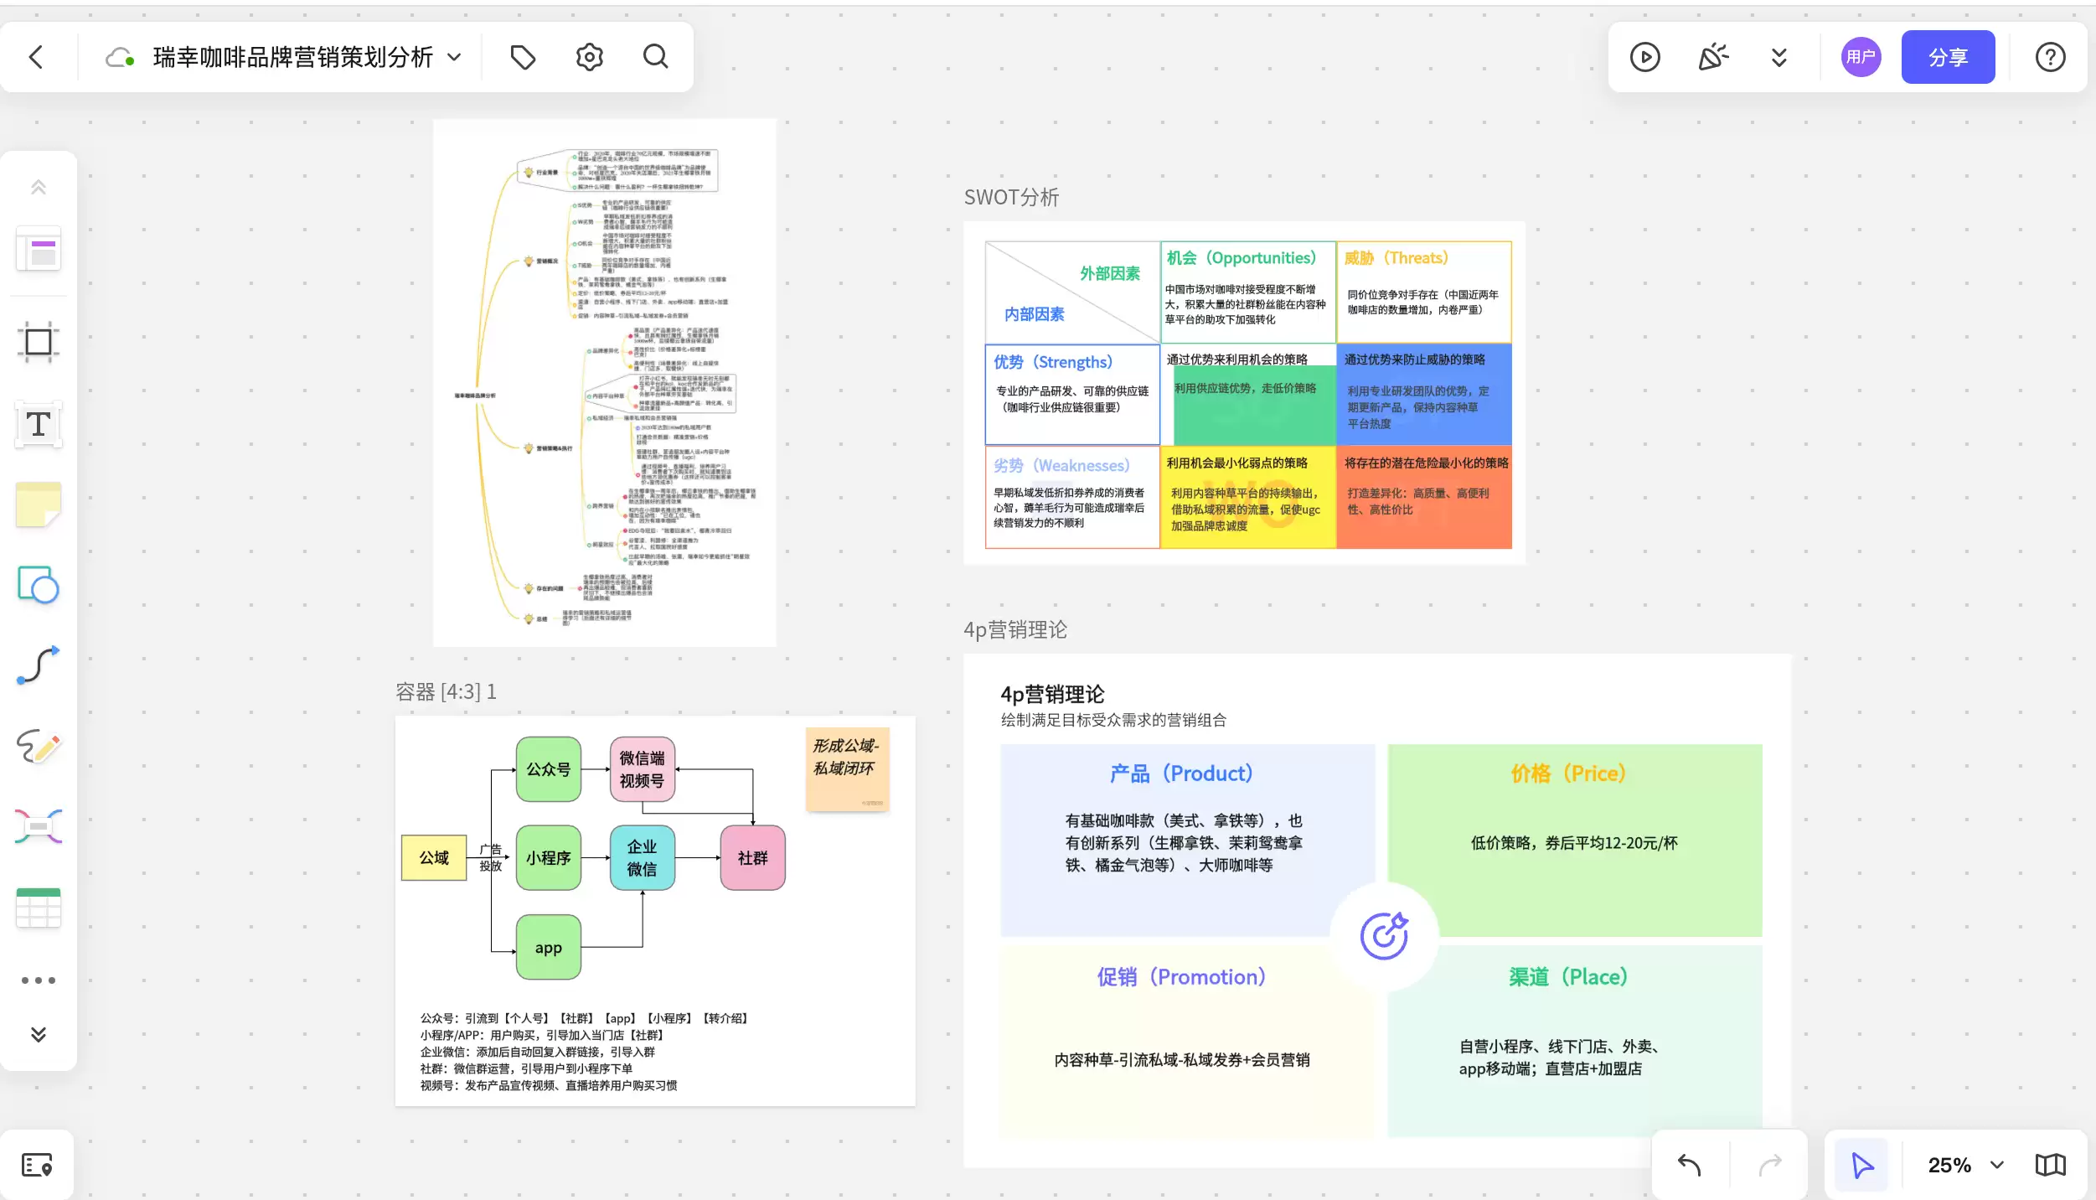The height and width of the screenshot is (1200, 2096).
Task: Toggle the frame outline panel
Action: tap(37, 1165)
